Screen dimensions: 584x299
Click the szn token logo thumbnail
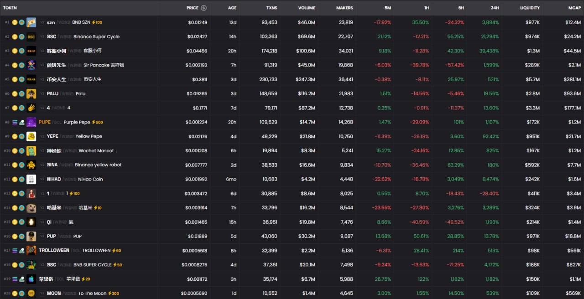[31, 22]
